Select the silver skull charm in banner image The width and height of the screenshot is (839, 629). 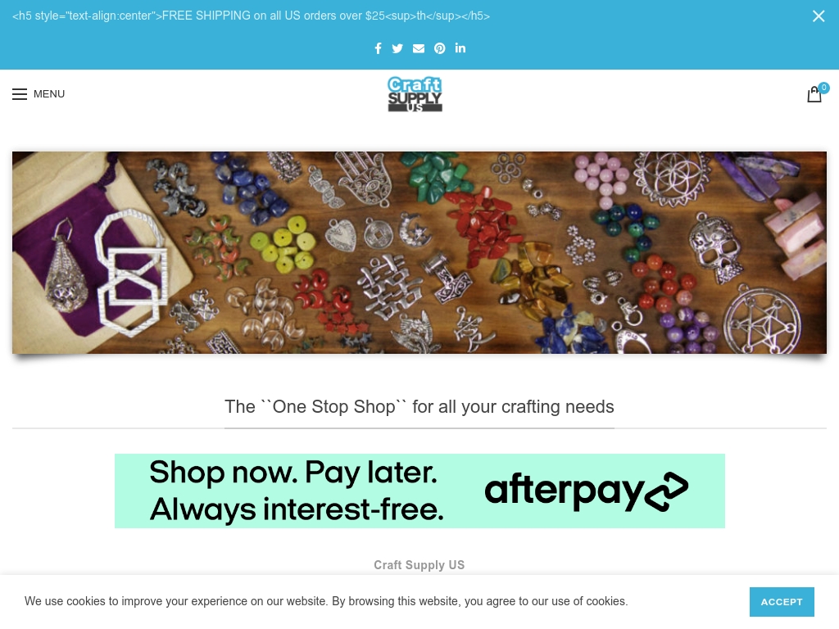click(714, 249)
